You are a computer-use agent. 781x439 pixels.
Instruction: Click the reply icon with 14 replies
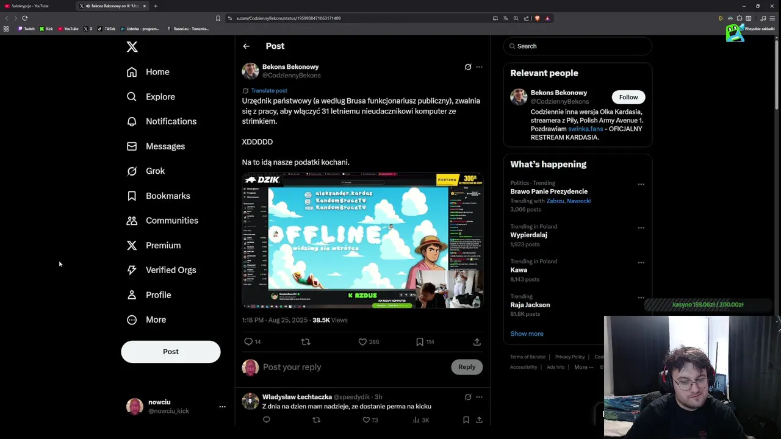pyautogui.click(x=248, y=342)
